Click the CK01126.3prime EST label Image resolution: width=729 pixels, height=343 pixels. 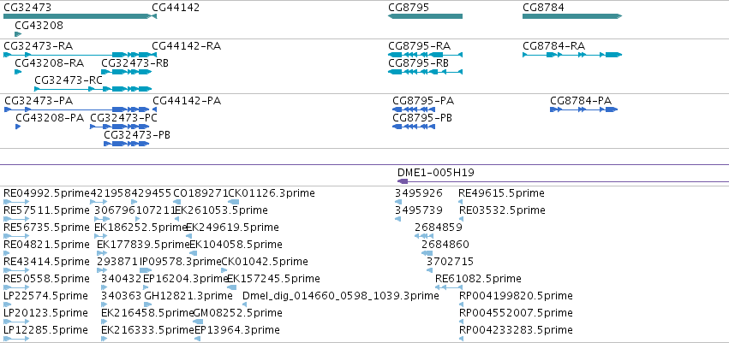point(272,192)
